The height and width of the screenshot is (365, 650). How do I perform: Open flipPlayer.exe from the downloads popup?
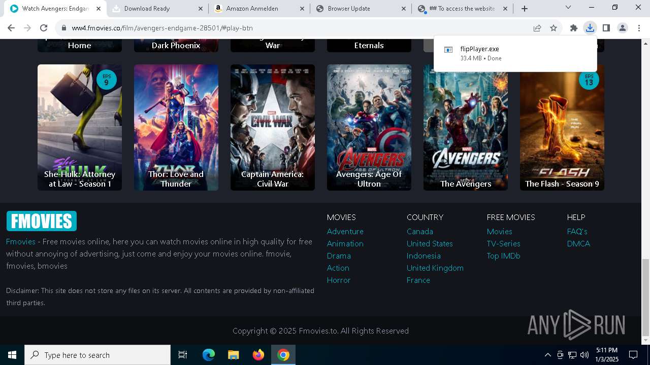coord(515,53)
